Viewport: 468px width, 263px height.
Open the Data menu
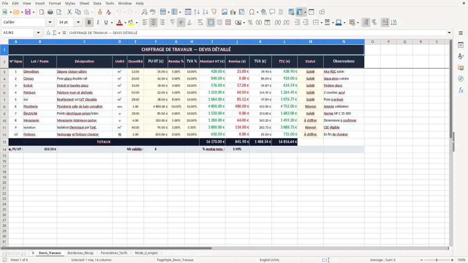97,3
